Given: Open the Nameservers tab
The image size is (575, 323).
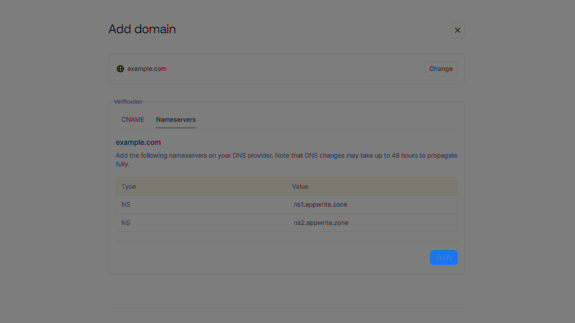Looking at the screenshot, I should [x=176, y=119].
